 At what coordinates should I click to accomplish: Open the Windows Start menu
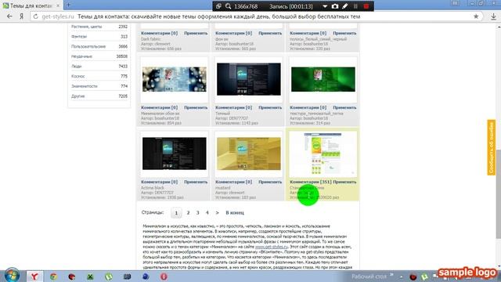12,276
